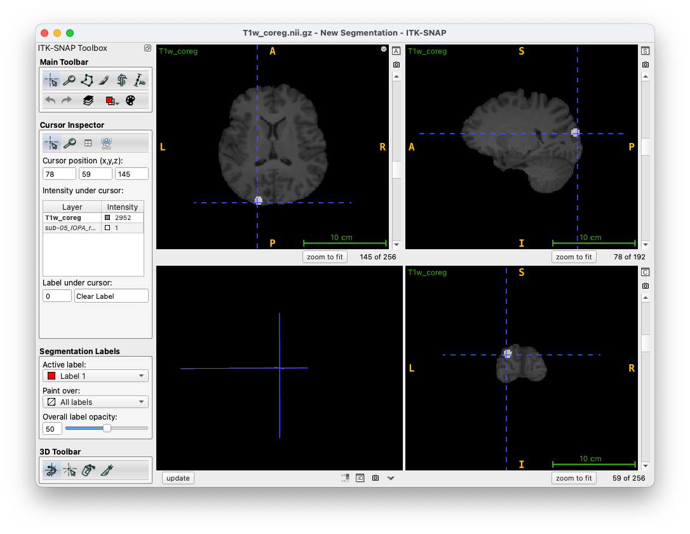Take a snapshot of the 3D view

[x=375, y=478]
